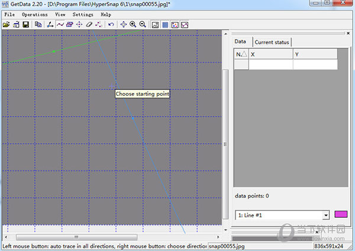This screenshot has height=251, width=355.
Task: Click the '1: Line #1' combo box text
Action: coord(250,215)
